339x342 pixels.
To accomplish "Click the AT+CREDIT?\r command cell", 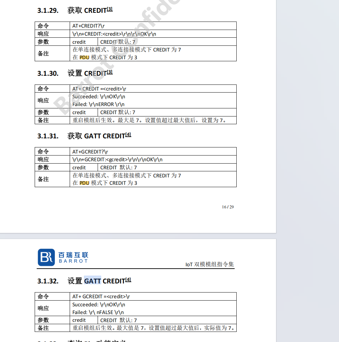I will (x=91, y=26).
